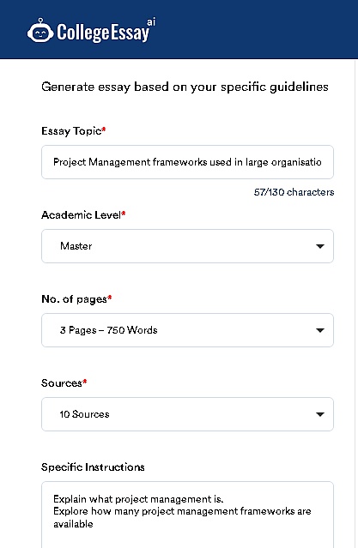Click the arrow icon in the No. of pages box
The height and width of the screenshot is (548, 358).
(320, 330)
